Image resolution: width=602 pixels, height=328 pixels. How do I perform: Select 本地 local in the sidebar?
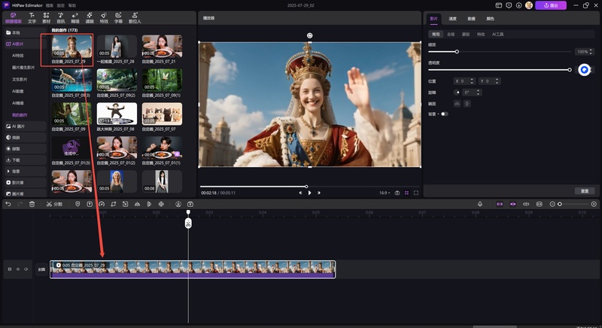(x=26, y=32)
